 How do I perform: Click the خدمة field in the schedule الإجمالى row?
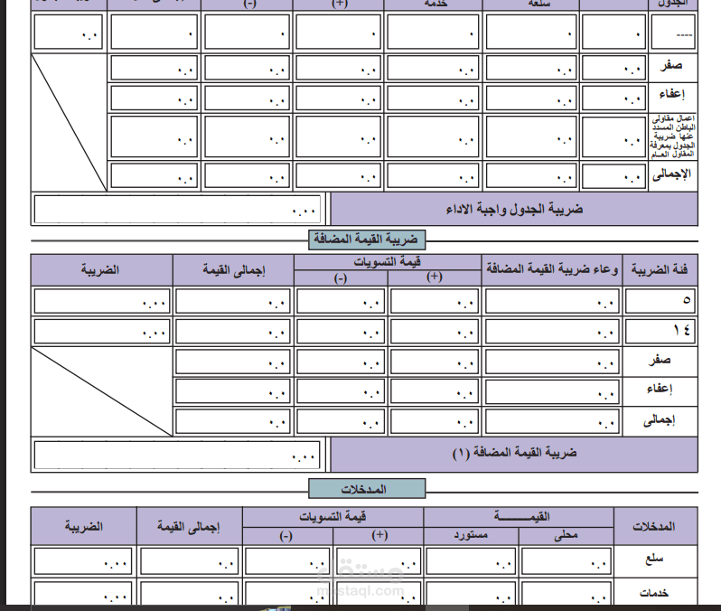[433, 175]
